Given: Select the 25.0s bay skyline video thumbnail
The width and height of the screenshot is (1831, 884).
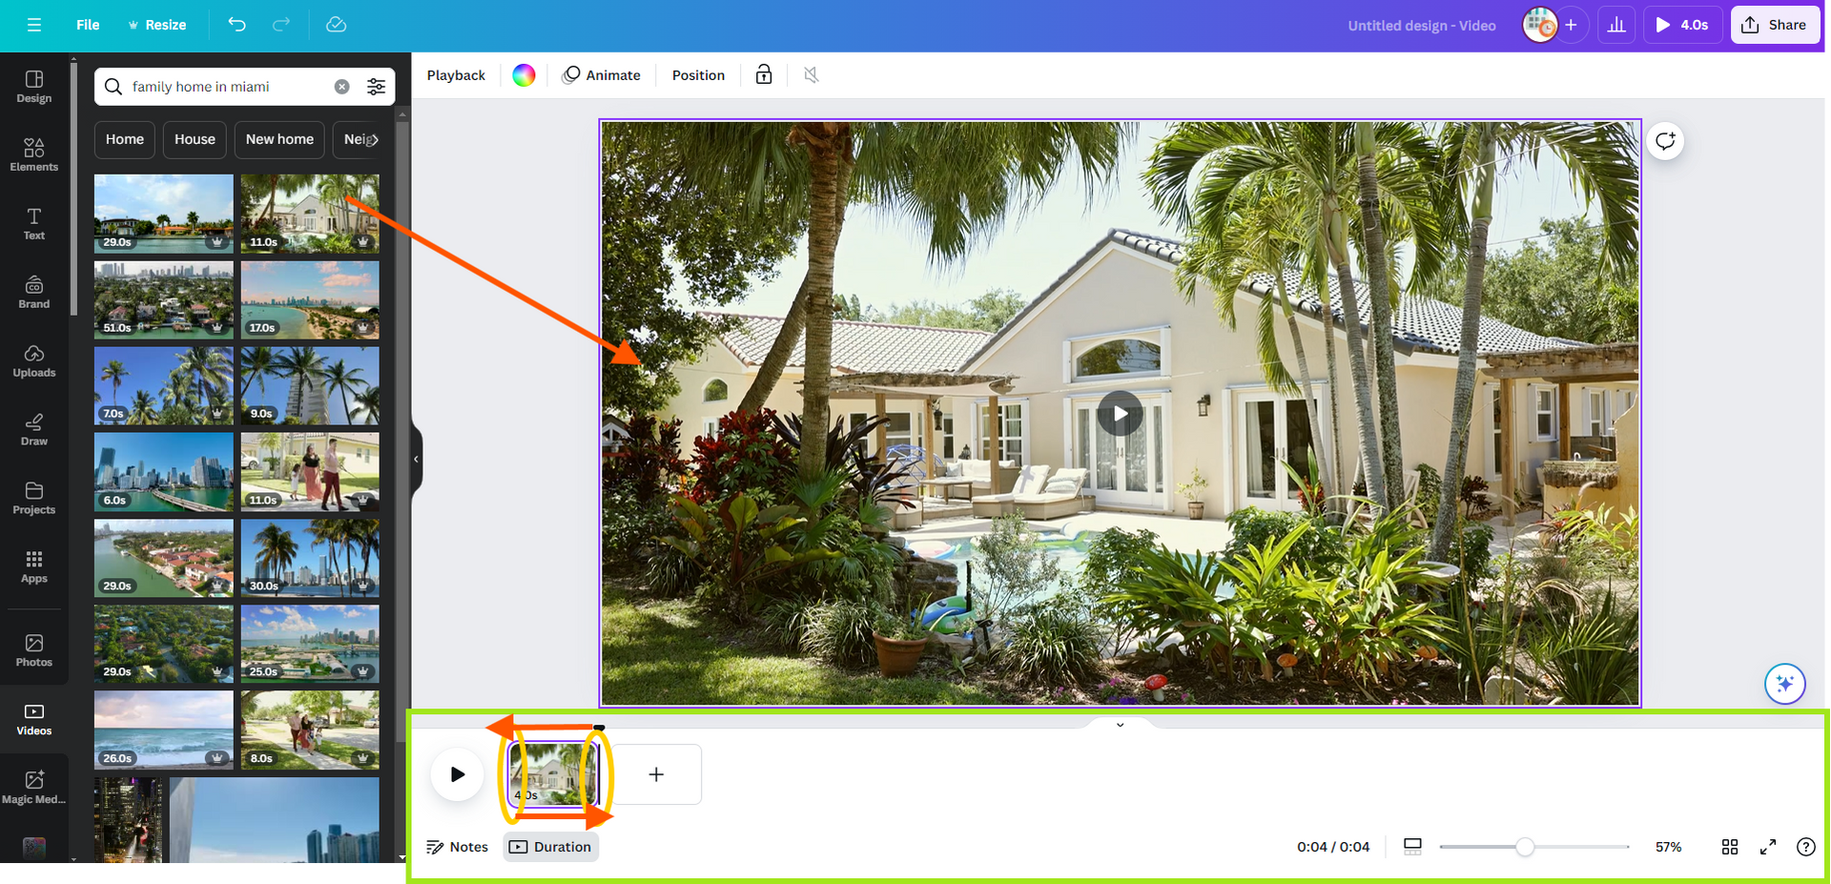Looking at the screenshot, I should tap(310, 644).
